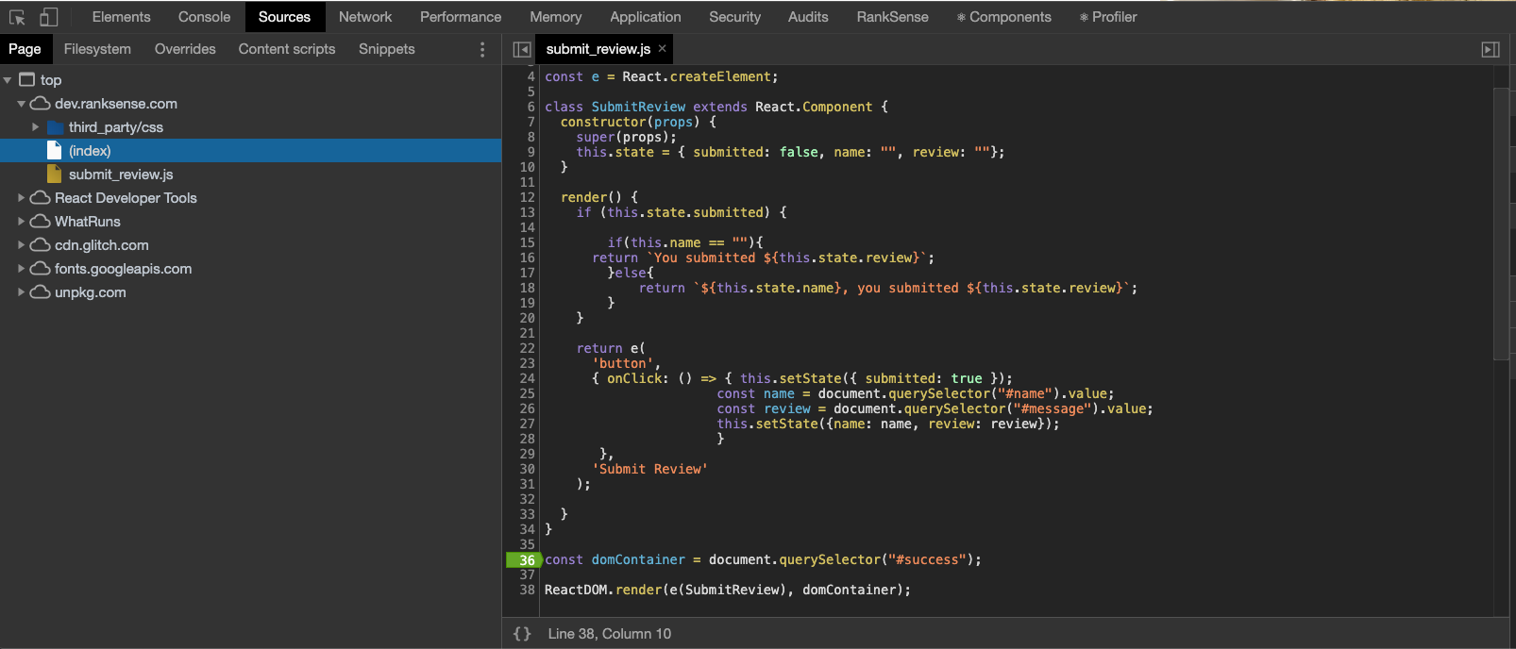Click the three-dot more options menu

click(x=482, y=49)
